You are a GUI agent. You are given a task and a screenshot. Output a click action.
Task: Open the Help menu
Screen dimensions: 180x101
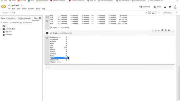click(x=44, y=9)
